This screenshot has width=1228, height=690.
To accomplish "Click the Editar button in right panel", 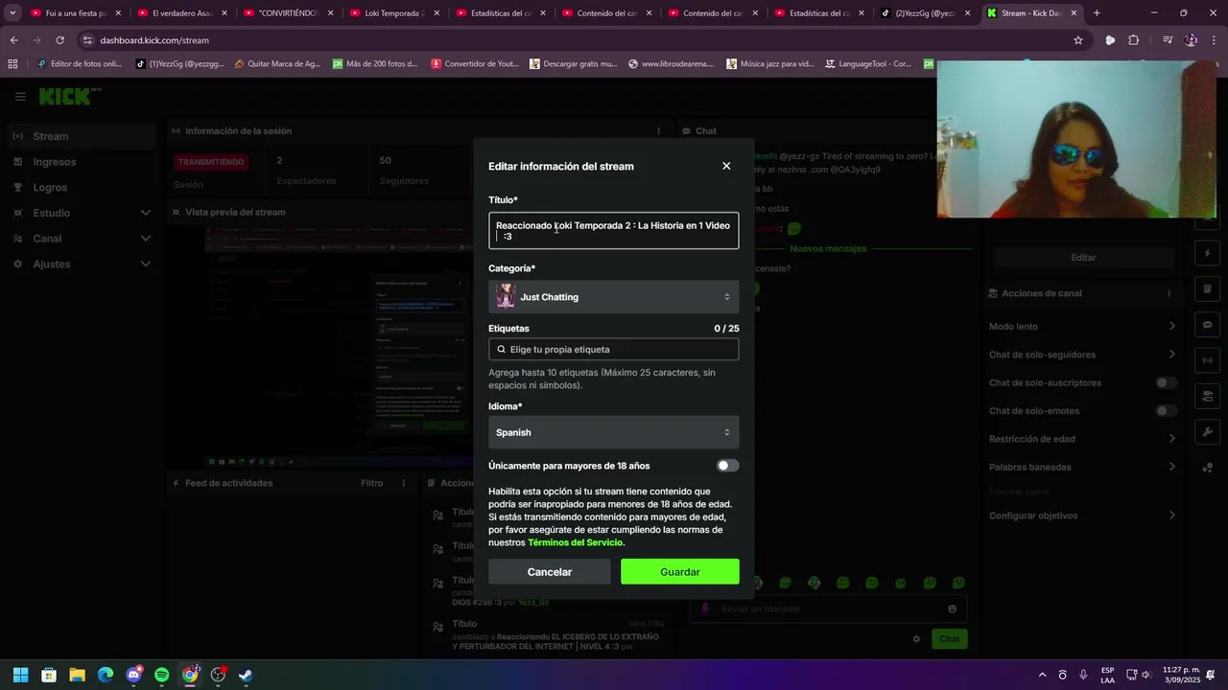I will point(1083,258).
